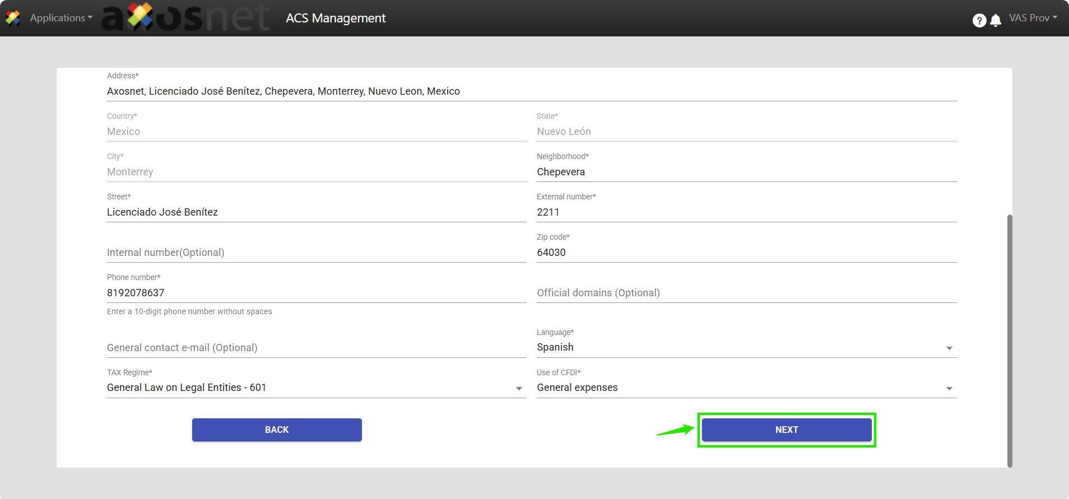Image resolution: width=1069 pixels, height=499 pixels.
Task: Open the Applications menu
Action: point(61,18)
